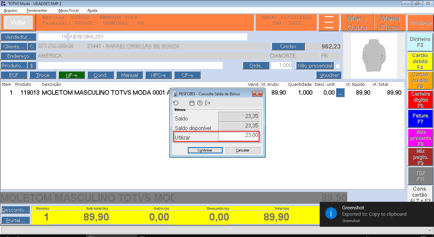Click the Utilizar value field
This screenshot has width=434, height=237.
pyautogui.click(x=239, y=136)
